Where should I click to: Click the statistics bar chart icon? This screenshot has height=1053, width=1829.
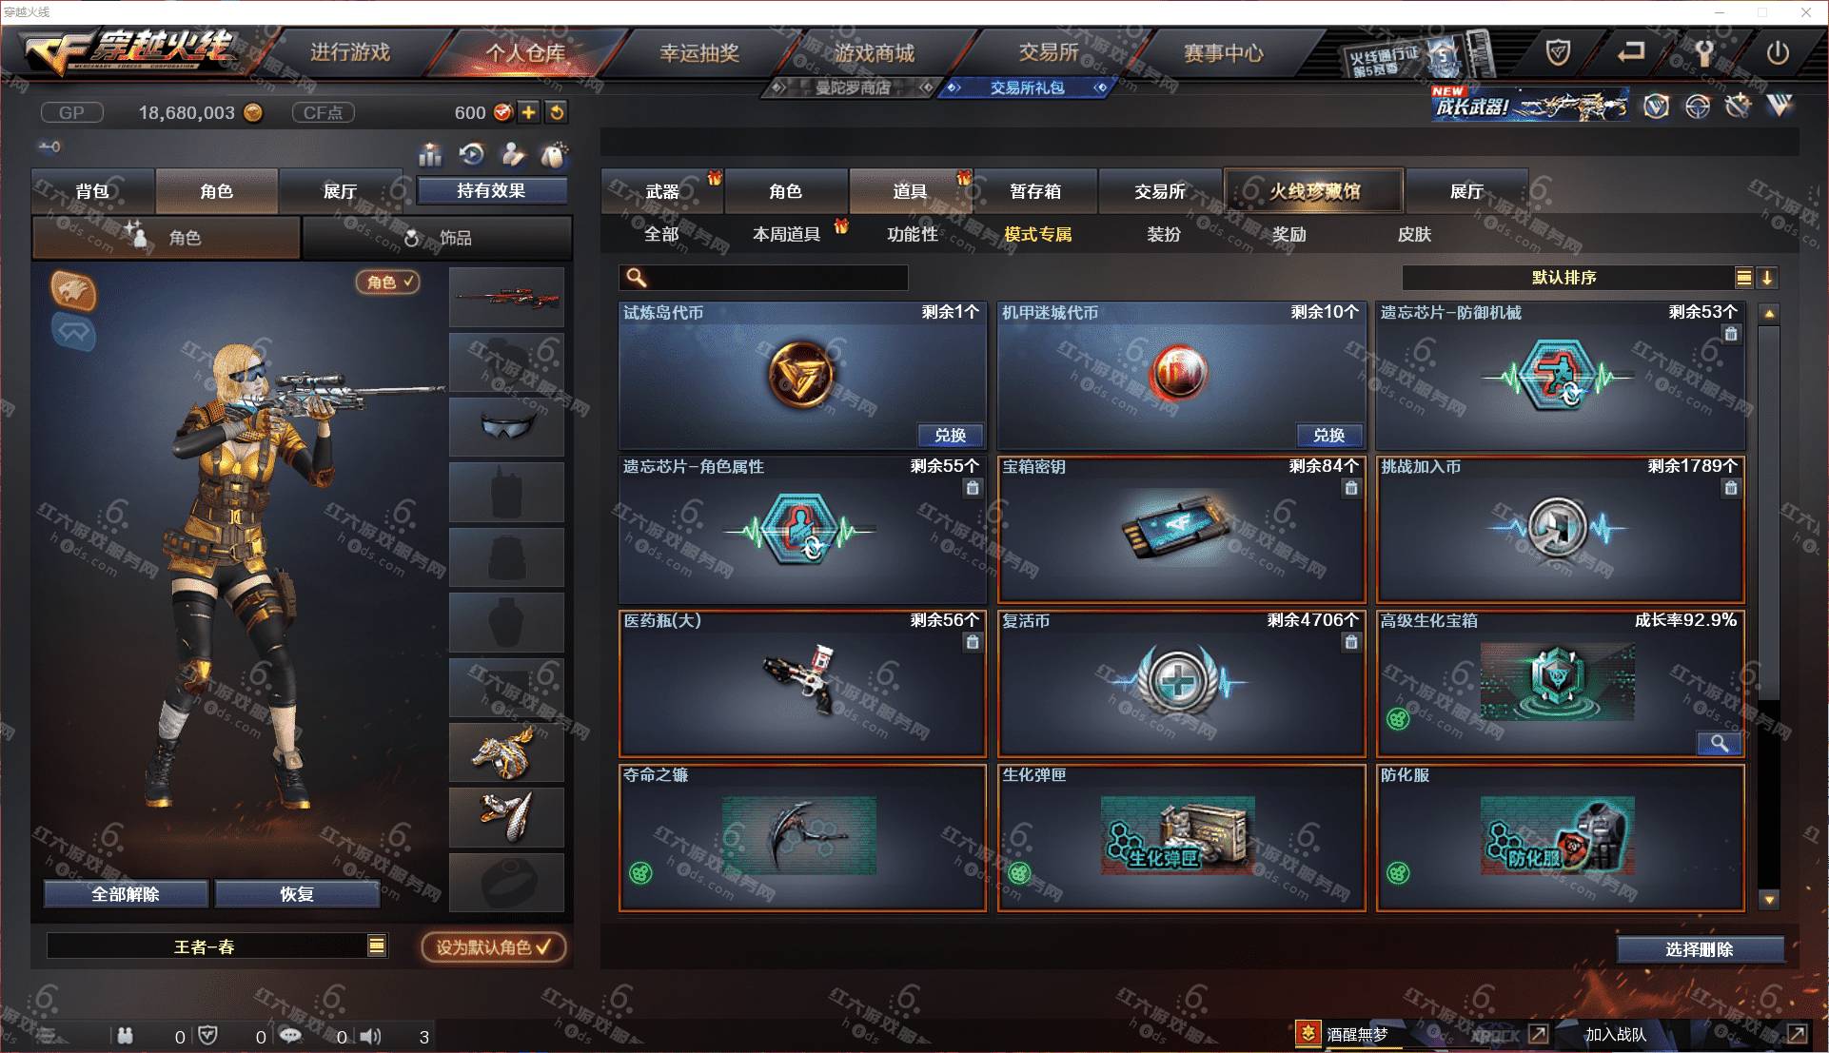[431, 154]
